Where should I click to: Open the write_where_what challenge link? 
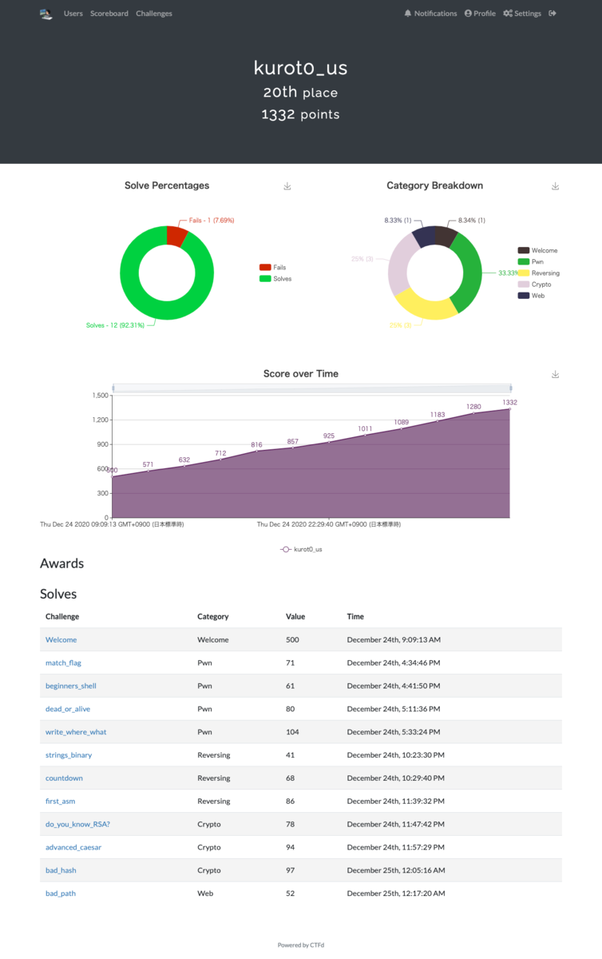(76, 732)
